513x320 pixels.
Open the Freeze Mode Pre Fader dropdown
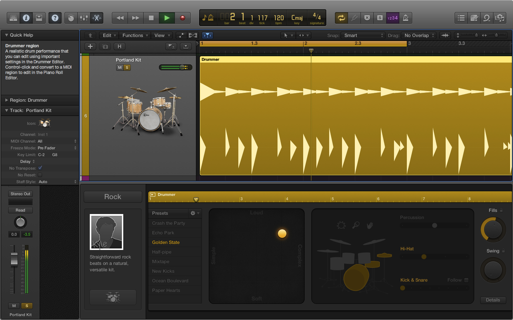[57, 148]
